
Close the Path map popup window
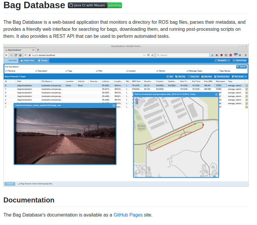[x=216, y=94]
